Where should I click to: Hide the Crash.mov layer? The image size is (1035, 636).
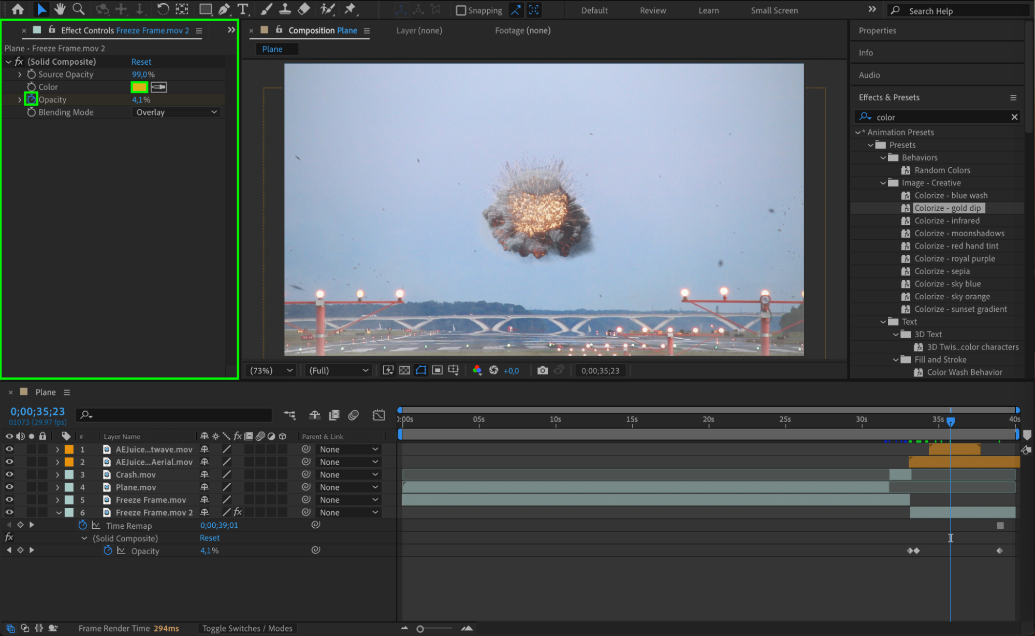[x=9, y=474]
